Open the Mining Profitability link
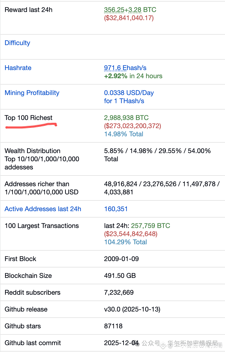The image size is (225, 352). tap(32, 93)
